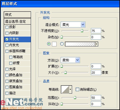Click the 大小 slider handle
Viewport: 120px width, 110px height.
(x=65, y=72)
